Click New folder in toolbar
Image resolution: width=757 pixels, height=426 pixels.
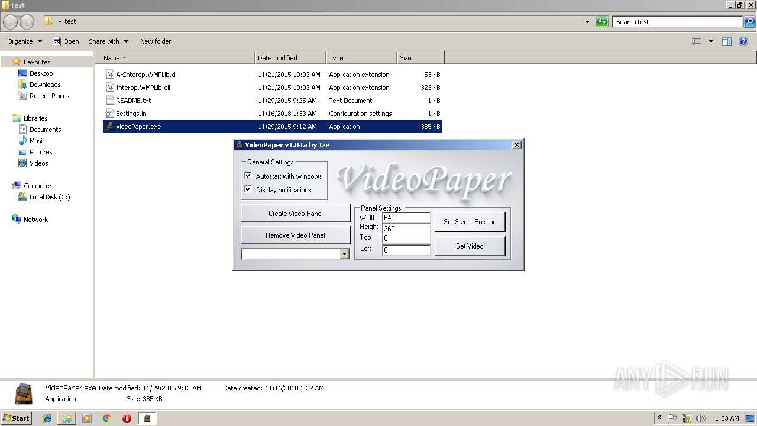156,41
